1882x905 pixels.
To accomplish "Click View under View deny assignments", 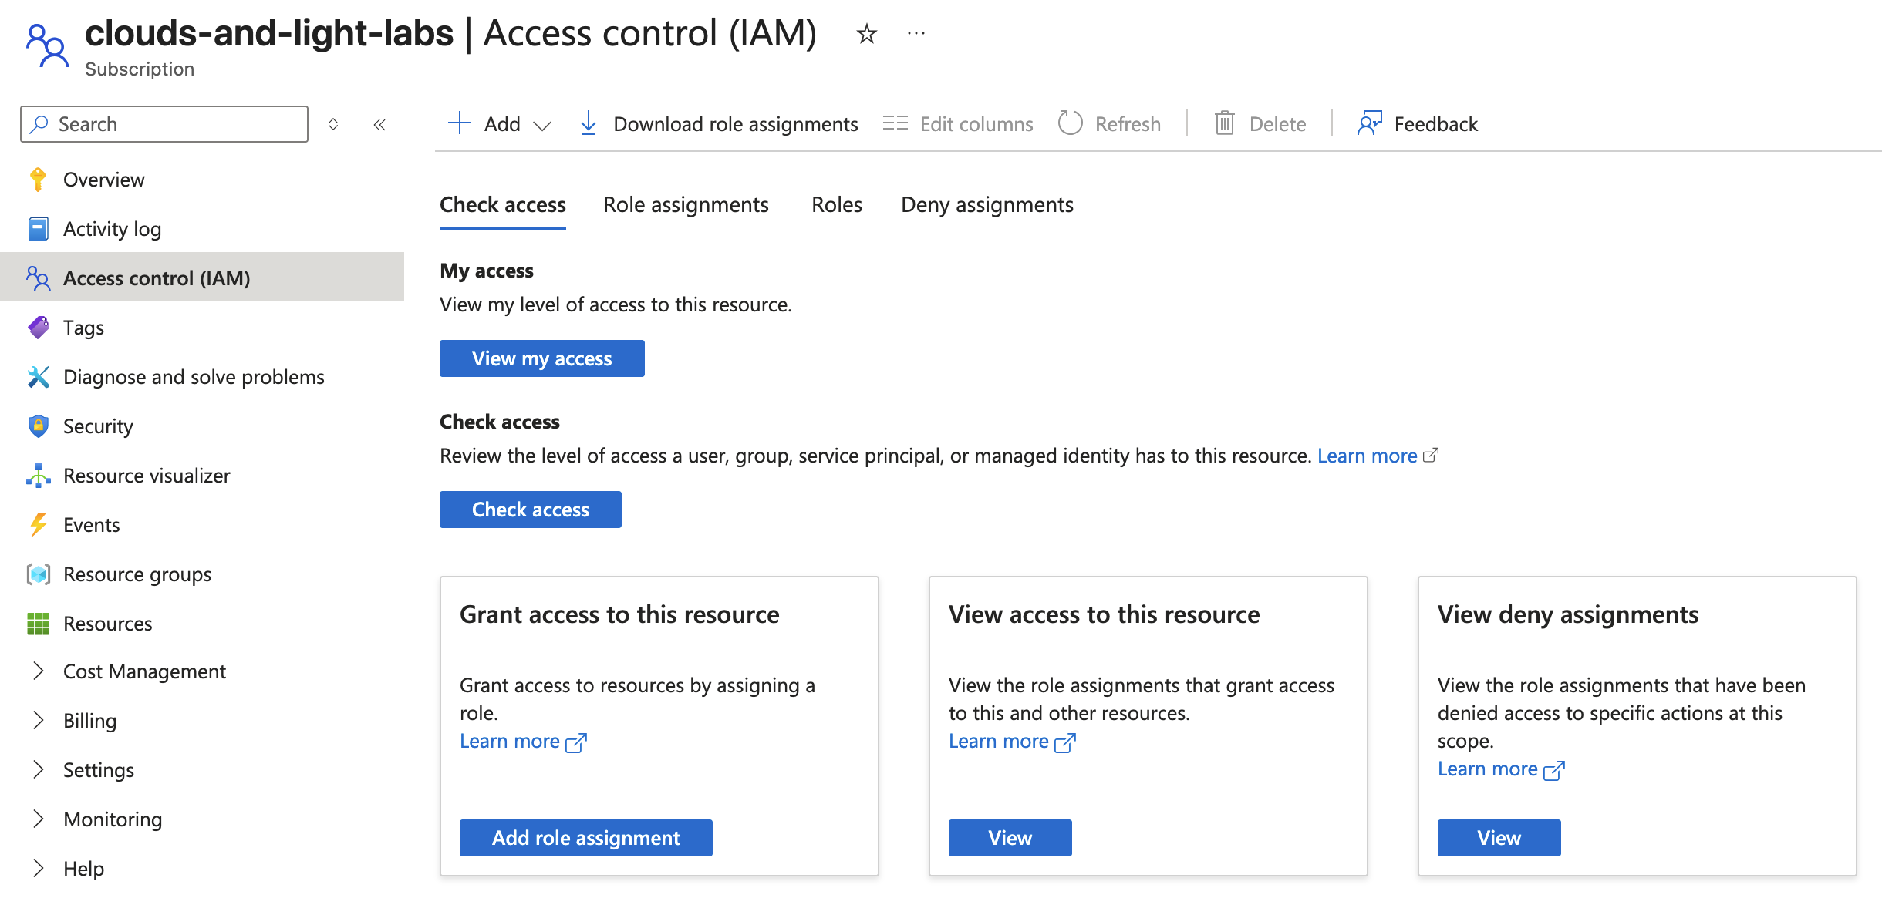I will [x=1499, y=838].
